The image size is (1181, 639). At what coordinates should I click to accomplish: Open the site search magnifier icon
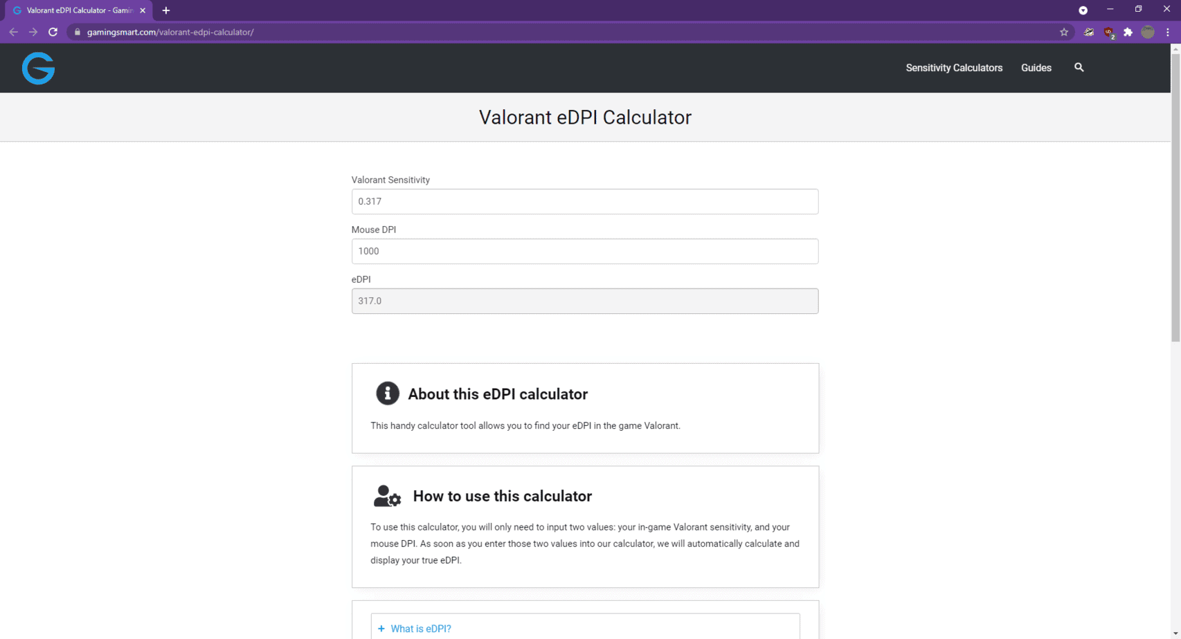pyautogui.click(x=1079, y=67)
